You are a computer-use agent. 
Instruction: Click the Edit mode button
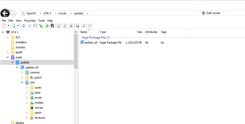click(x=212, y=13)
